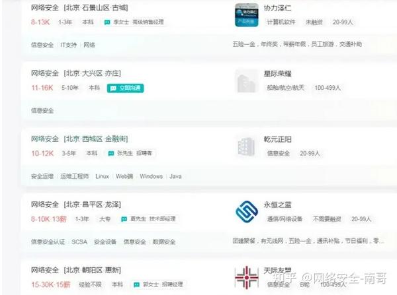Click the 通信/网络设备 industry label
397x295 pixels.
(285, 219)
